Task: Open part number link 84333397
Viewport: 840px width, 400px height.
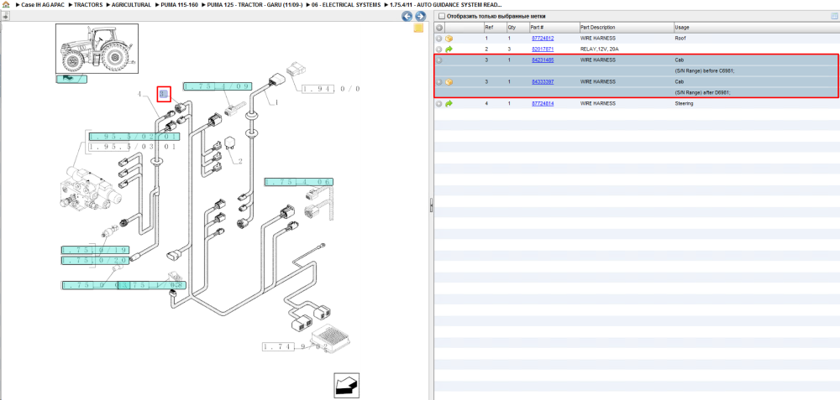Action: (x=542, y=82)
